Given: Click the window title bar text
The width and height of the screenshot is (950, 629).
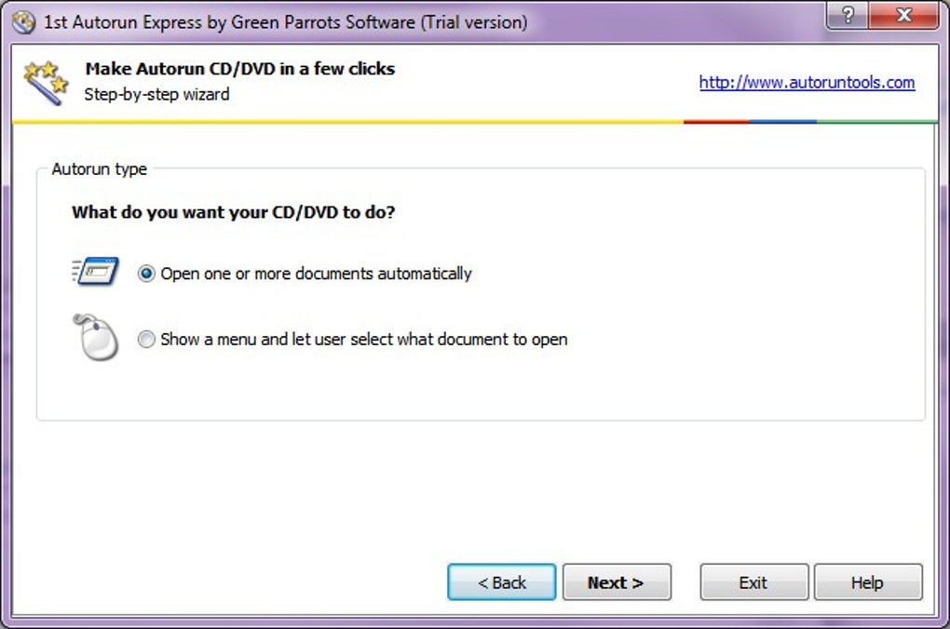Looking at the screenshot, I should (285, 21).
